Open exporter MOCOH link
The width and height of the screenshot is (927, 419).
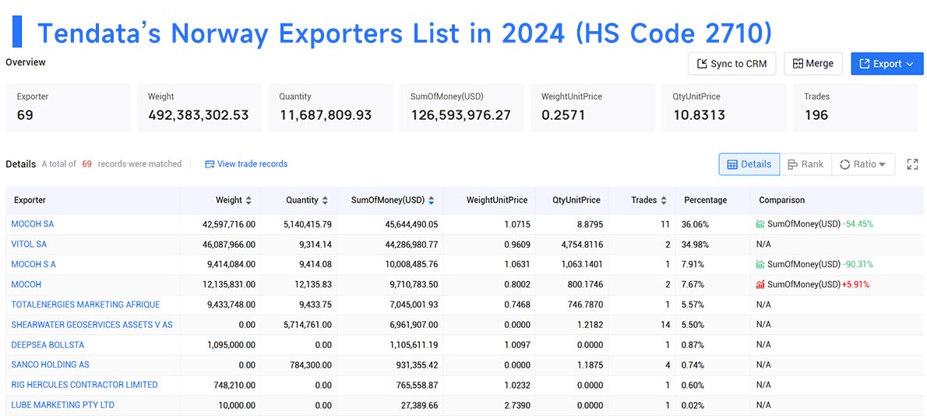point(26,284)
